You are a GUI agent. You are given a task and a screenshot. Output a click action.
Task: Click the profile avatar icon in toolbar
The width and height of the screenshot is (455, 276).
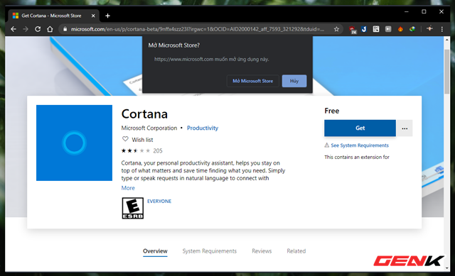coord(429,28)
